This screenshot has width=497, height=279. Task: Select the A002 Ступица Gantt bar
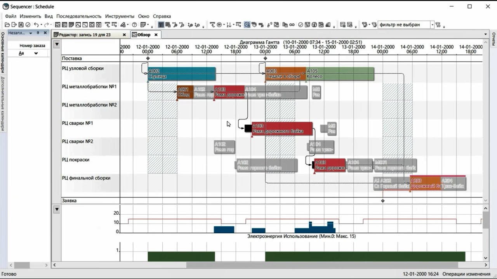click(182, 74)
